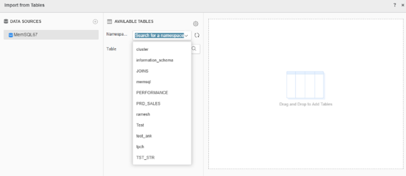406x176 pixels.
Task: Click inside the namespace search box
Action: [159, 36]
